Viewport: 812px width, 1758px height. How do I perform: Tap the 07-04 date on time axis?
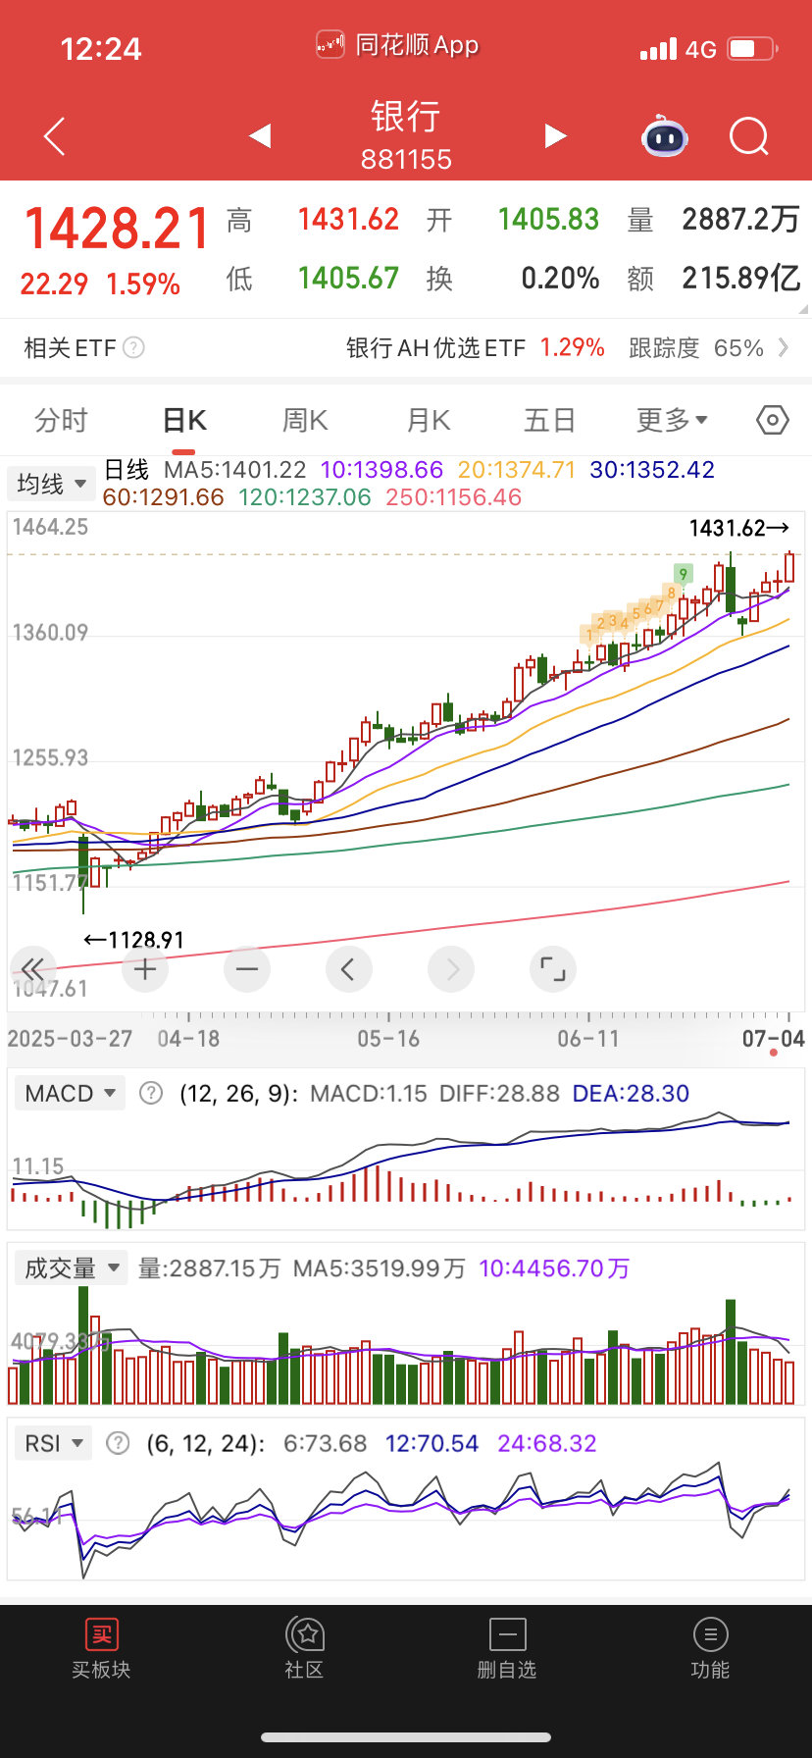[773, 1039]
